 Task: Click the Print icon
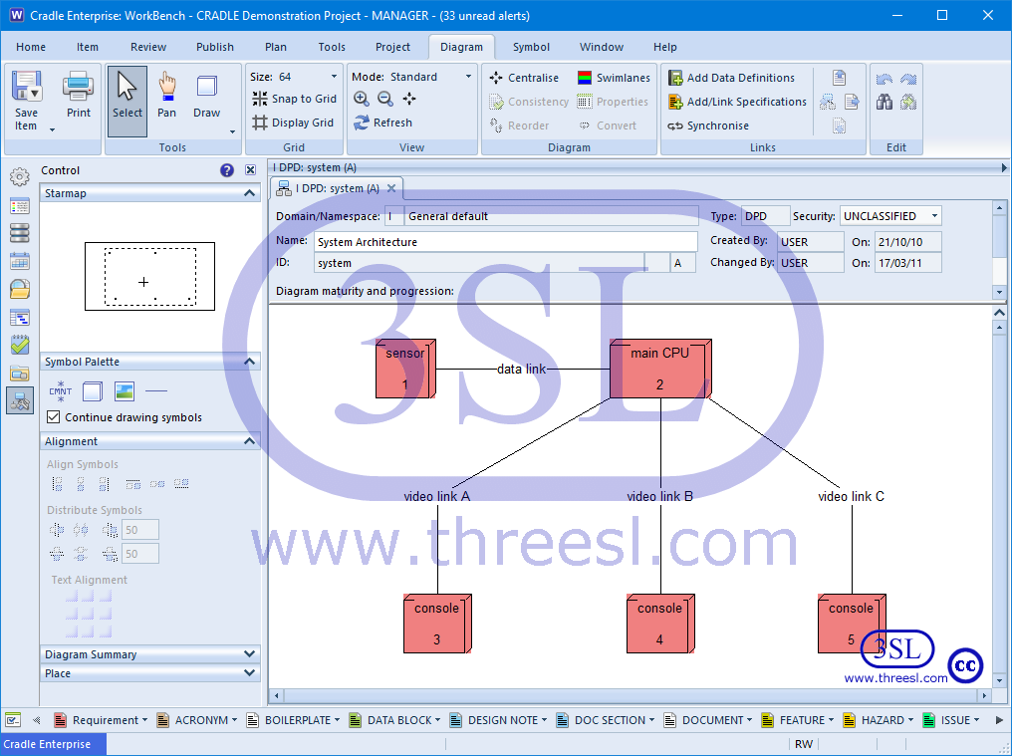click(78, 87)
